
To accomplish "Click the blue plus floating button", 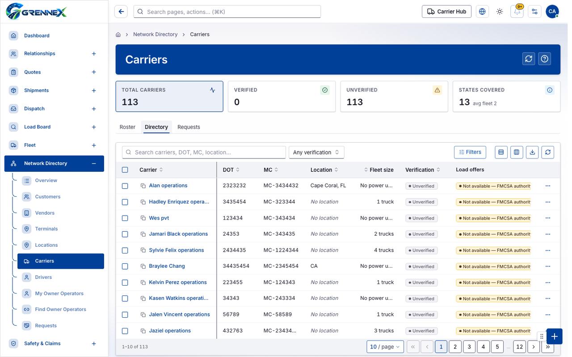I will click(x=554, y=336).
